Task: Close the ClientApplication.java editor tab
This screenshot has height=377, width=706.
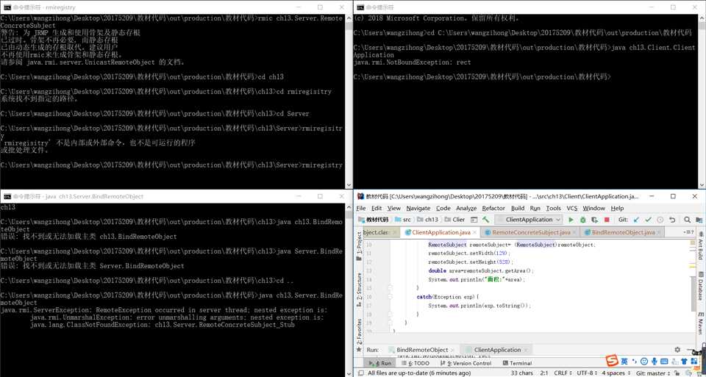Action: [x=474, y=232]
